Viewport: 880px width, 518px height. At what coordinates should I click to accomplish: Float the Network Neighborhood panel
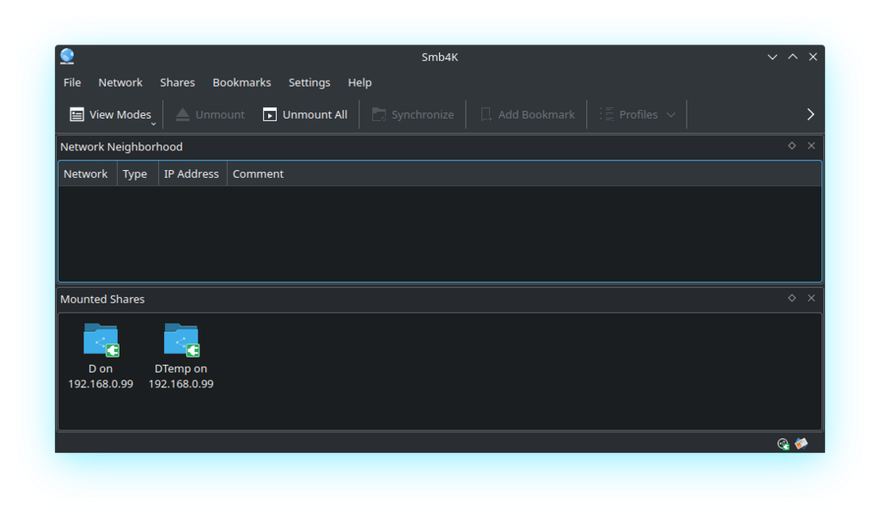click(791, 146)
